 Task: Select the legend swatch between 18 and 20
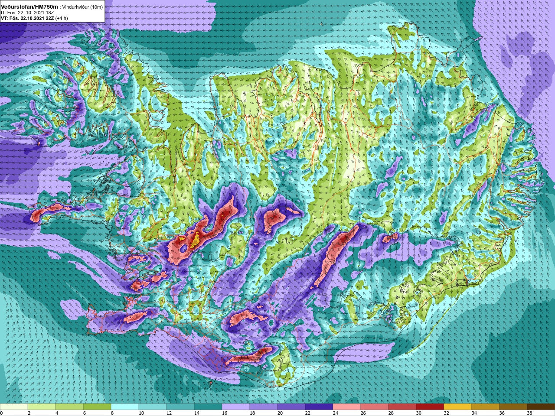coord(264,406)
